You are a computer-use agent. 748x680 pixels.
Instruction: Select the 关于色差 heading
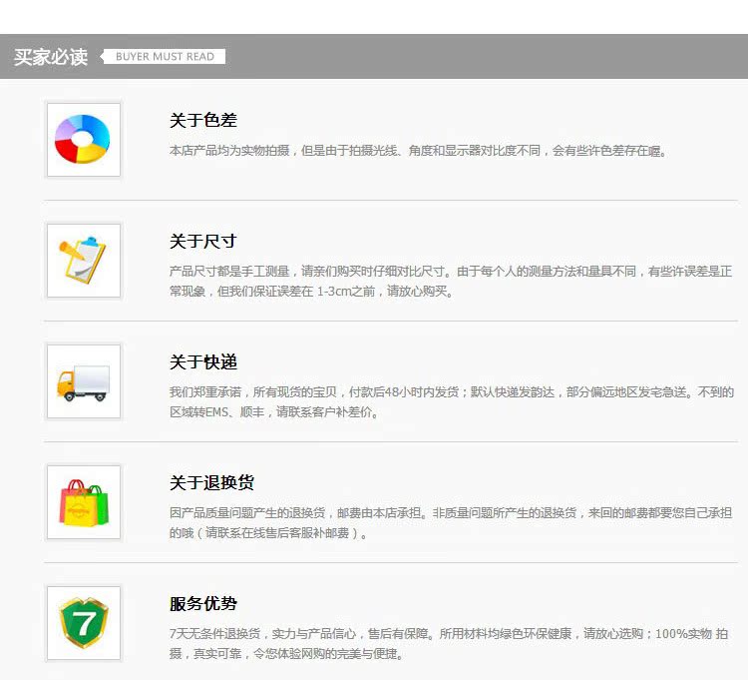click(203, 120)
